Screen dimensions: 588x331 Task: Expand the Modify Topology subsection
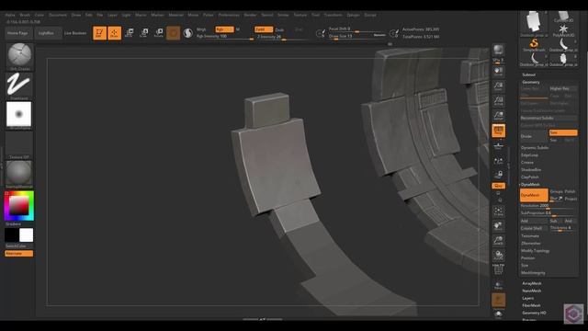[x=535, y=251]
